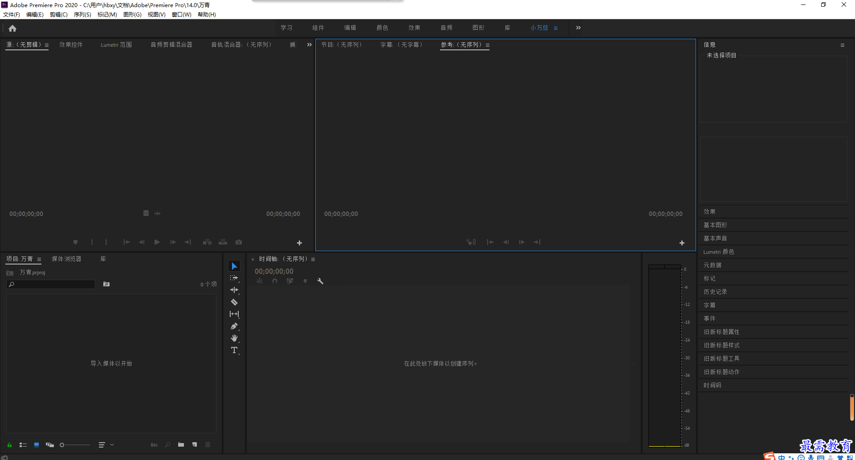855x460 pixels.
Task: Toggle project read-only green lock
Action: [x=9, y=444]
